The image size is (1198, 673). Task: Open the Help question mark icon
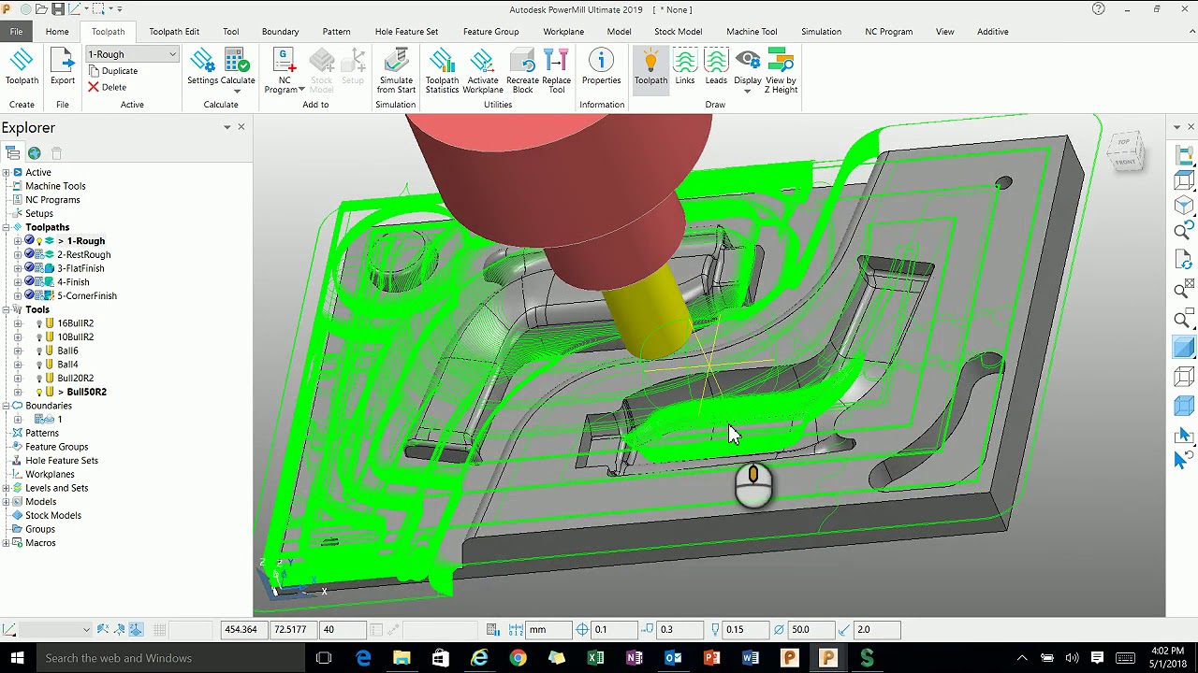[x=1099, y=9]
